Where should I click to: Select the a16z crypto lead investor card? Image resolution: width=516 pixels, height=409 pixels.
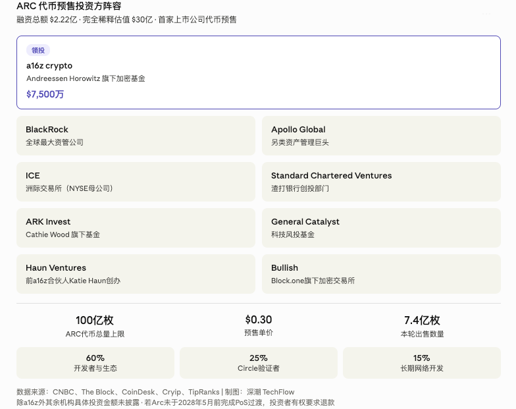(x=258, y=72)
